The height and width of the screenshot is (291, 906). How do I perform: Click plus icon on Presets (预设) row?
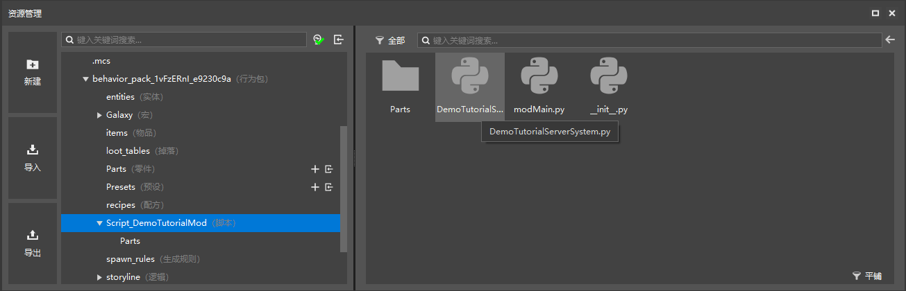(x=315, y=187)
